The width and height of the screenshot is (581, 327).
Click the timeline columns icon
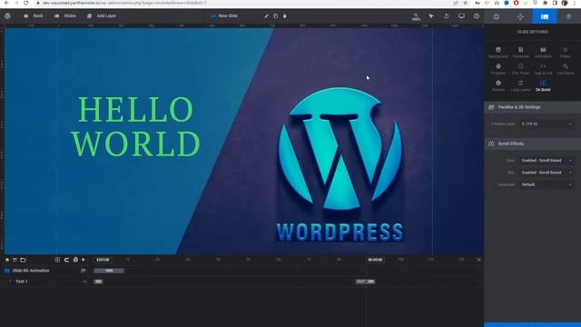(57, 260)
